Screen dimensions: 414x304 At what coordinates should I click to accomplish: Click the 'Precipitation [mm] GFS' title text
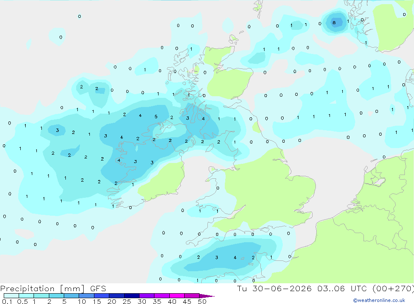tap(53, 289)
